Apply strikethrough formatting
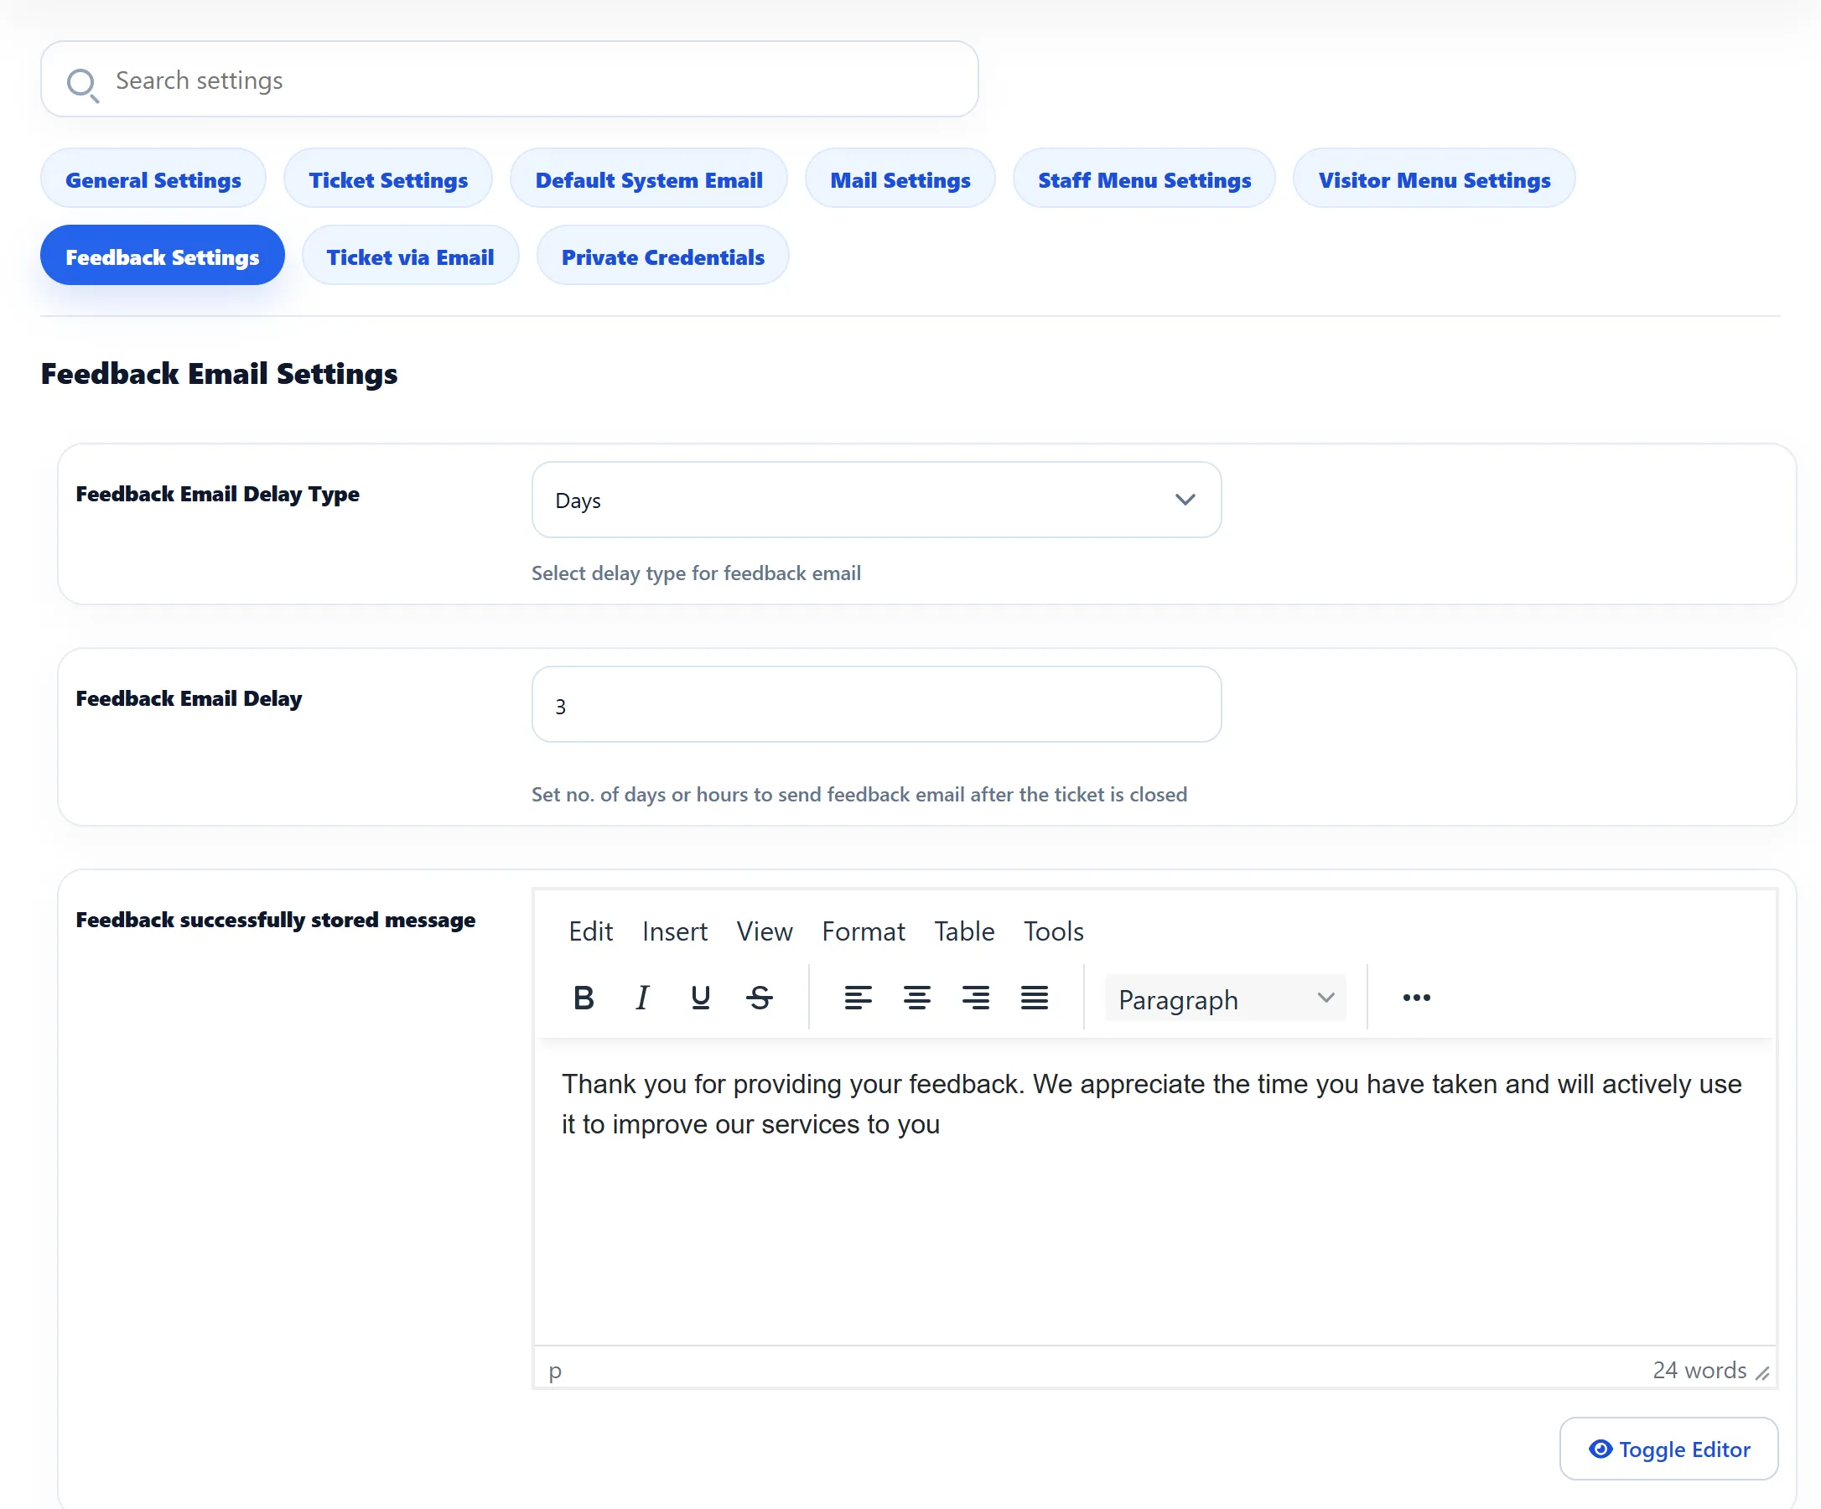 (760, 998)
